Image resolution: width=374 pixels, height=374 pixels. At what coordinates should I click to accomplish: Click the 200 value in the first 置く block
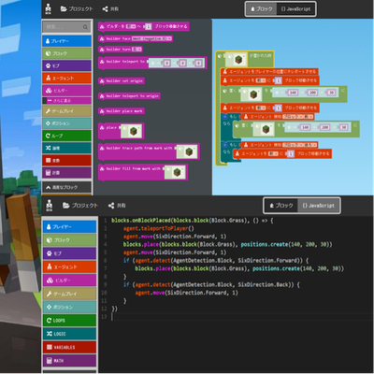coord(312,93)
